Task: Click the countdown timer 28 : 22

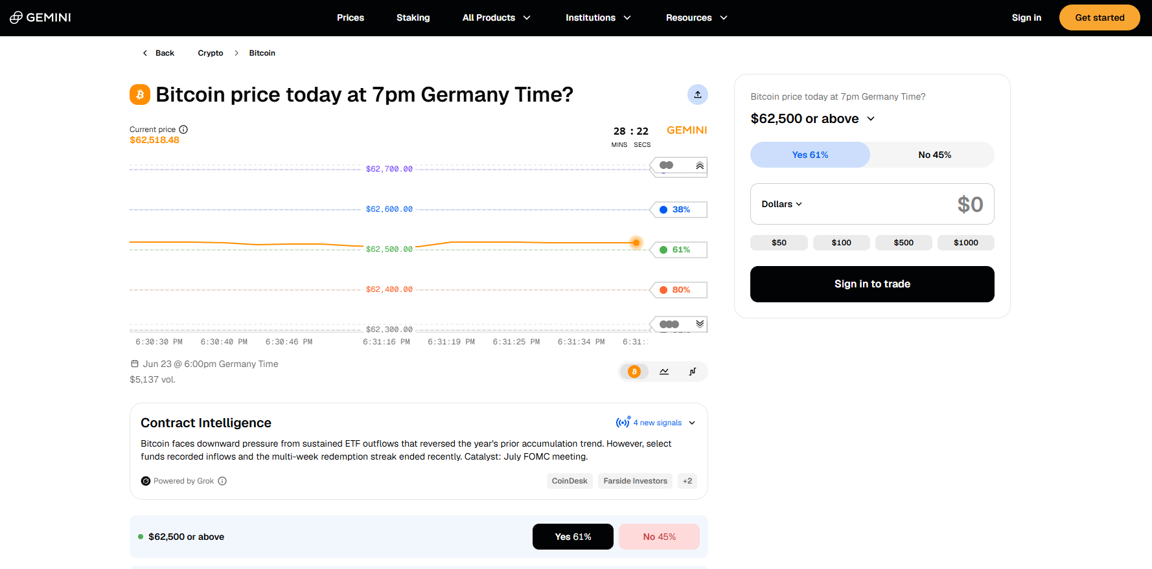Action: (x=631, y=131)
